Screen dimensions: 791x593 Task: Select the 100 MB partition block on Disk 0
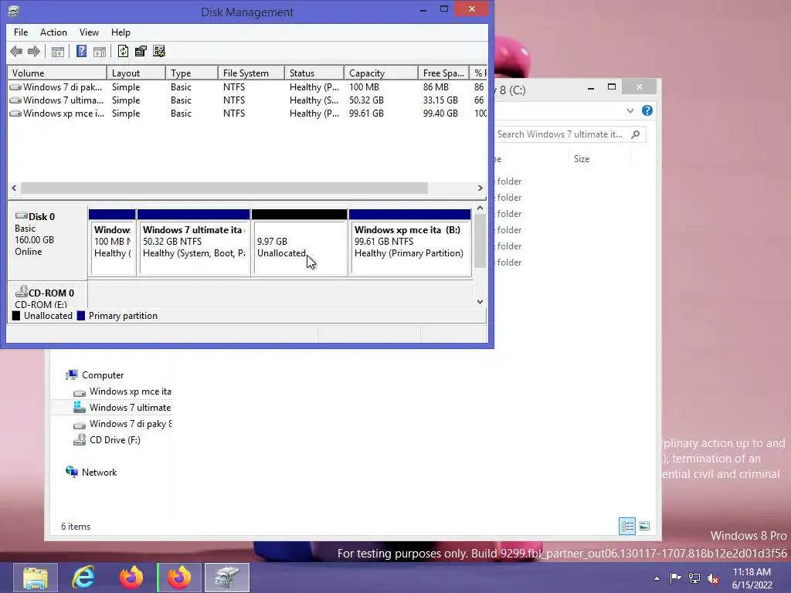point(112,242)
